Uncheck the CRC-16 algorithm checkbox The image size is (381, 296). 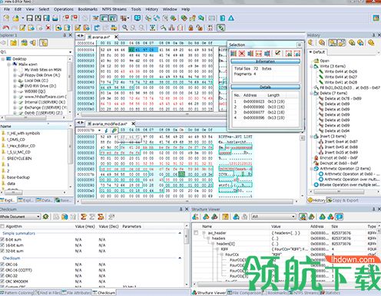(x=2, y=265)
